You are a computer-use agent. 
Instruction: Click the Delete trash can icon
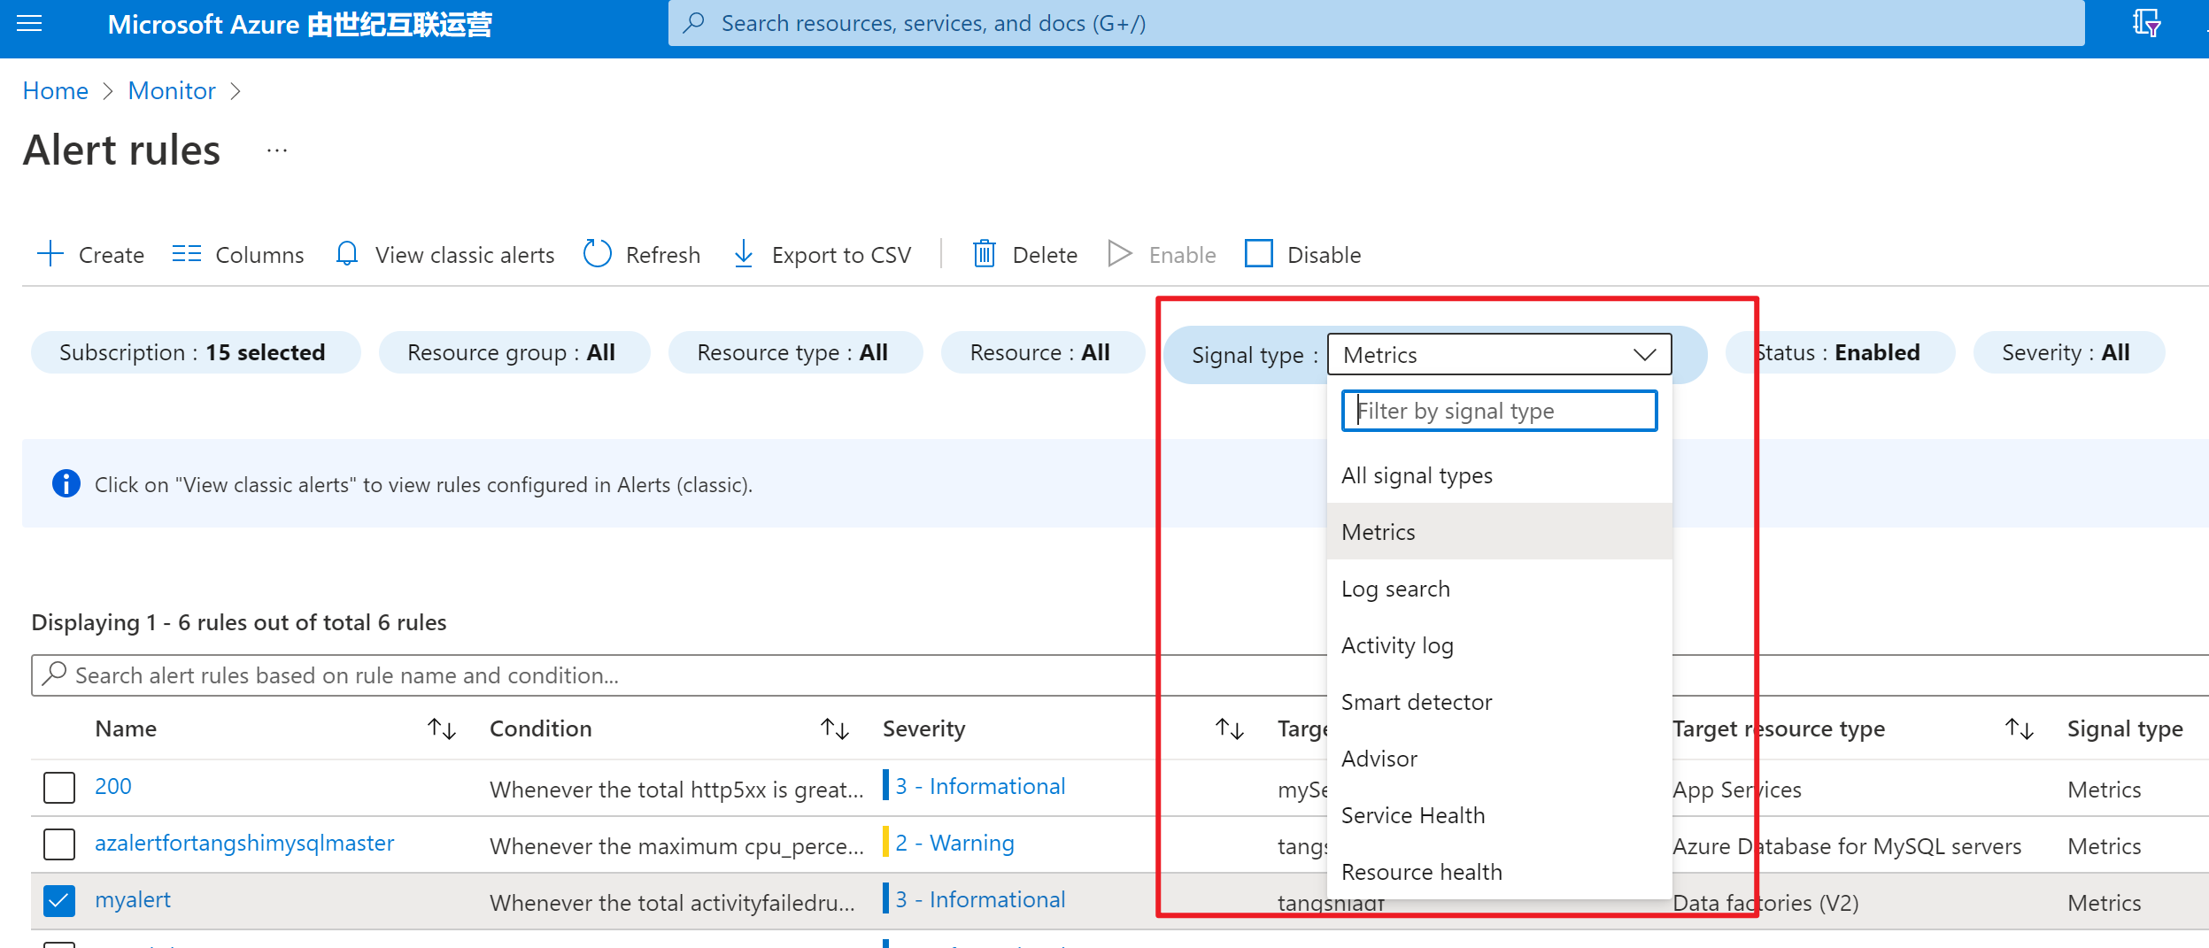[985, 254]
